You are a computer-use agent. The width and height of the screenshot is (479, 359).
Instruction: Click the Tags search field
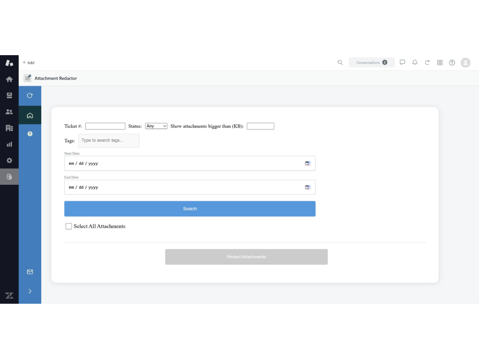pos(109,140)
